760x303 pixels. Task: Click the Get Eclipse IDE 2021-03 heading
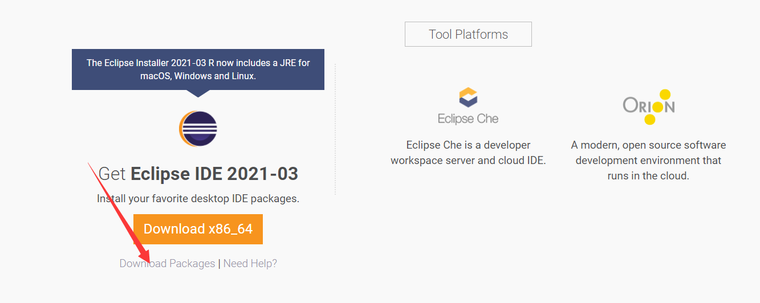click(x=198, y=174)
